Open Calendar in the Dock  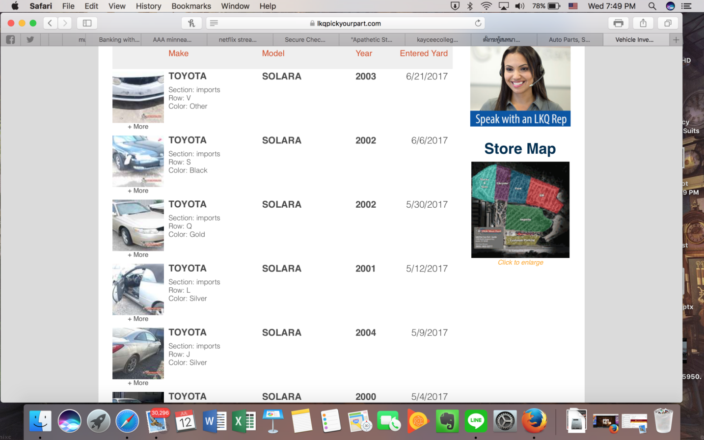click(186, 421)
